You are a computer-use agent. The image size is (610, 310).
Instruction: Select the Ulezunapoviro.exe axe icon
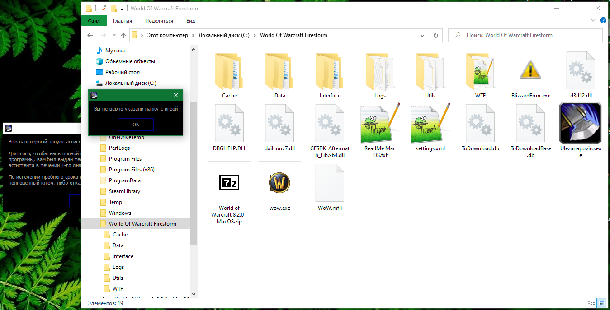coord(581,123)
